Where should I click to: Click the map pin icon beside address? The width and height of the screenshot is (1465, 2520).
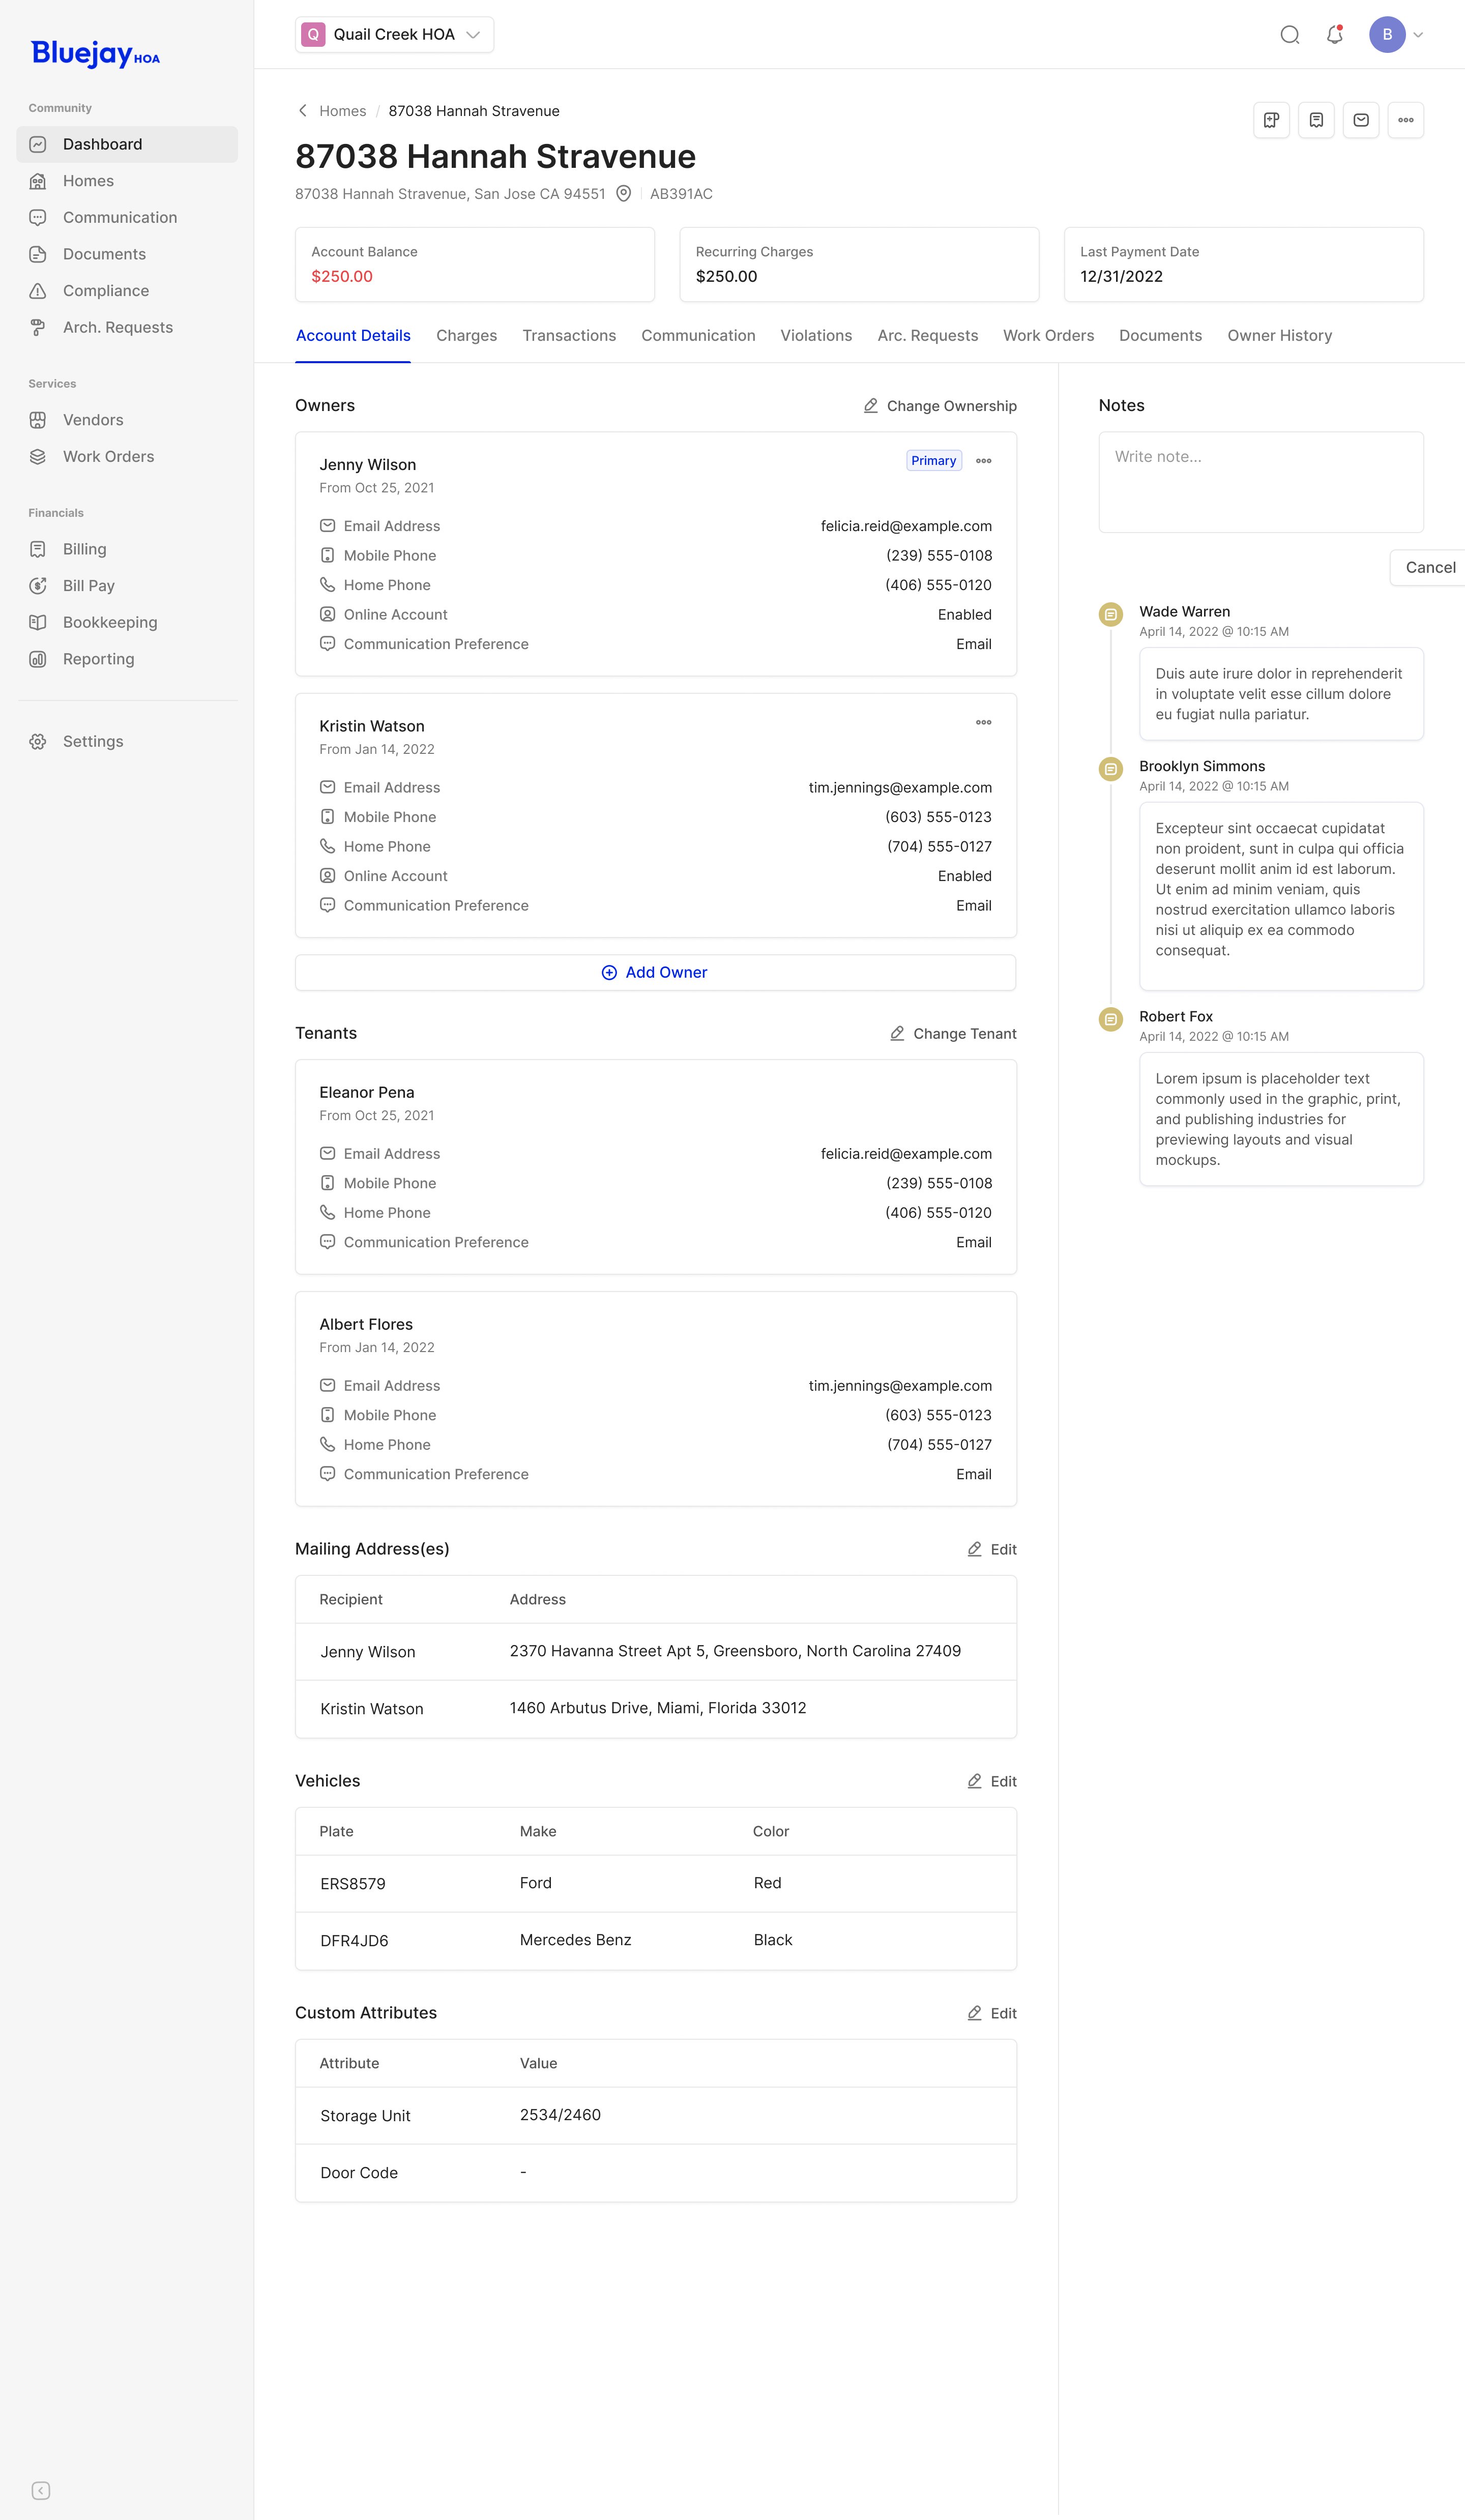point(623,194)
